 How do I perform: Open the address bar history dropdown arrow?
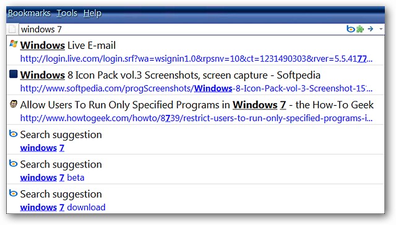381,29
